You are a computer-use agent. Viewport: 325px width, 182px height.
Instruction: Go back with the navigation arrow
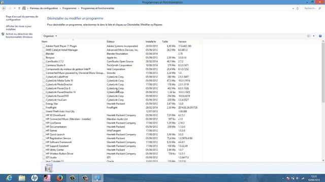[4, 8]
